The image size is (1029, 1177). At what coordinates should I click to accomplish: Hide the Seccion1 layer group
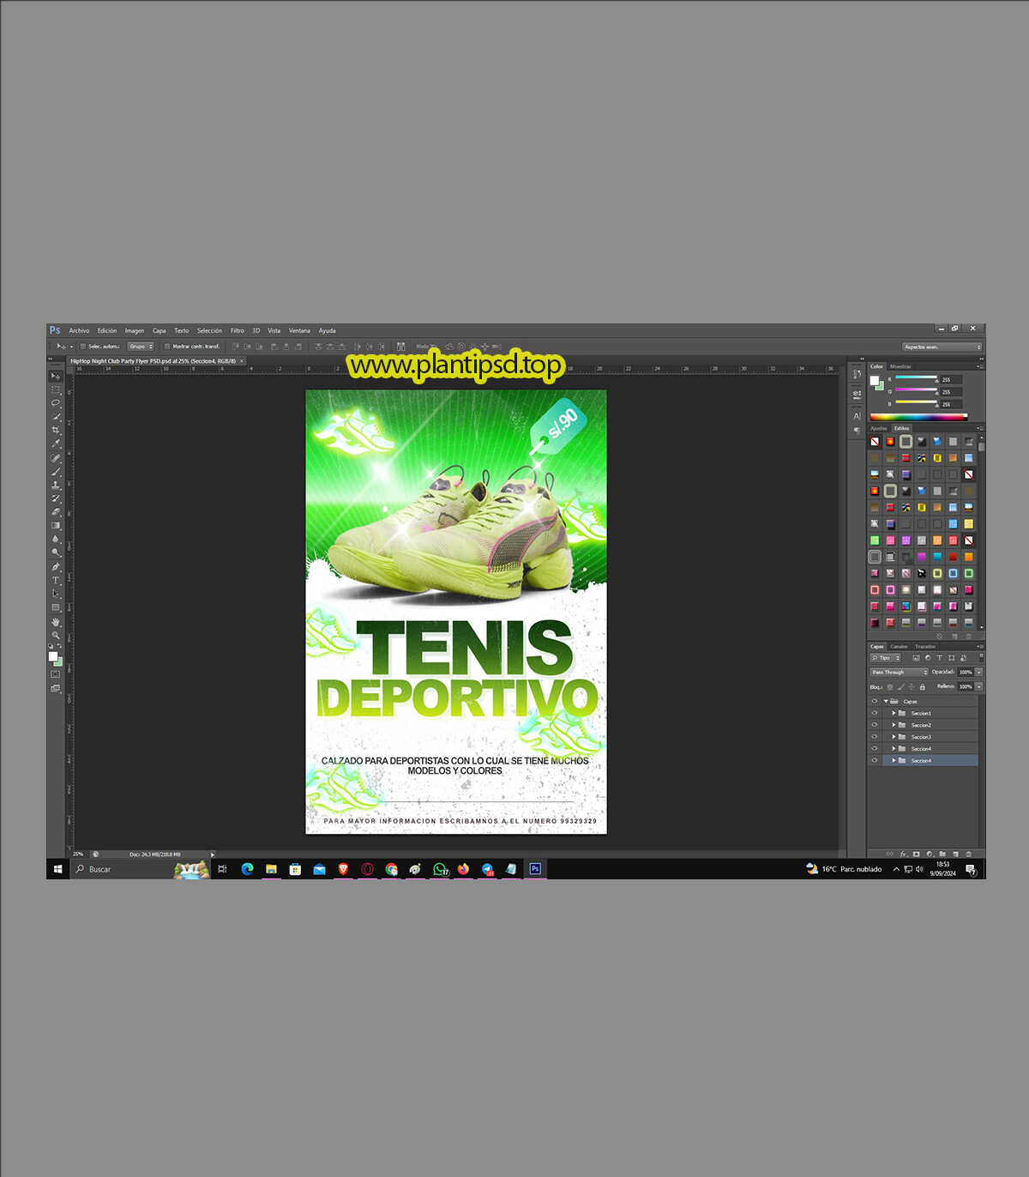(x=875, y=713)
